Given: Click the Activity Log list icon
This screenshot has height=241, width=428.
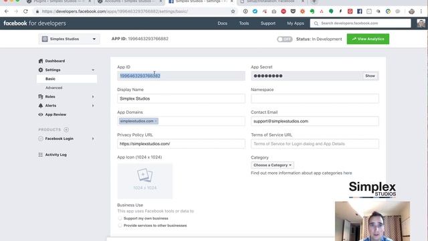Looking at the screenshot, I should click(x=41, y=155).
